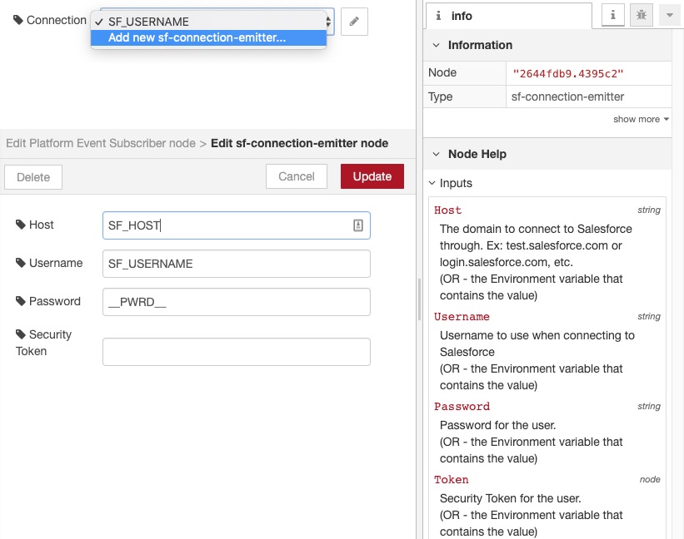Click the Host help property name
This screenshot has height=539, width=684.
[x=447, y=210]
